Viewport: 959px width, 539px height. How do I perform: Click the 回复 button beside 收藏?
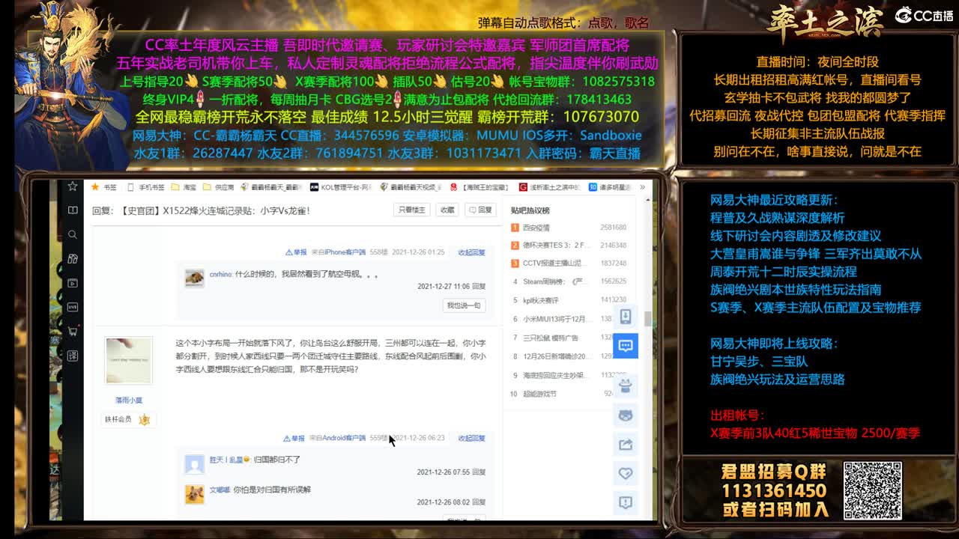point(480,210)
